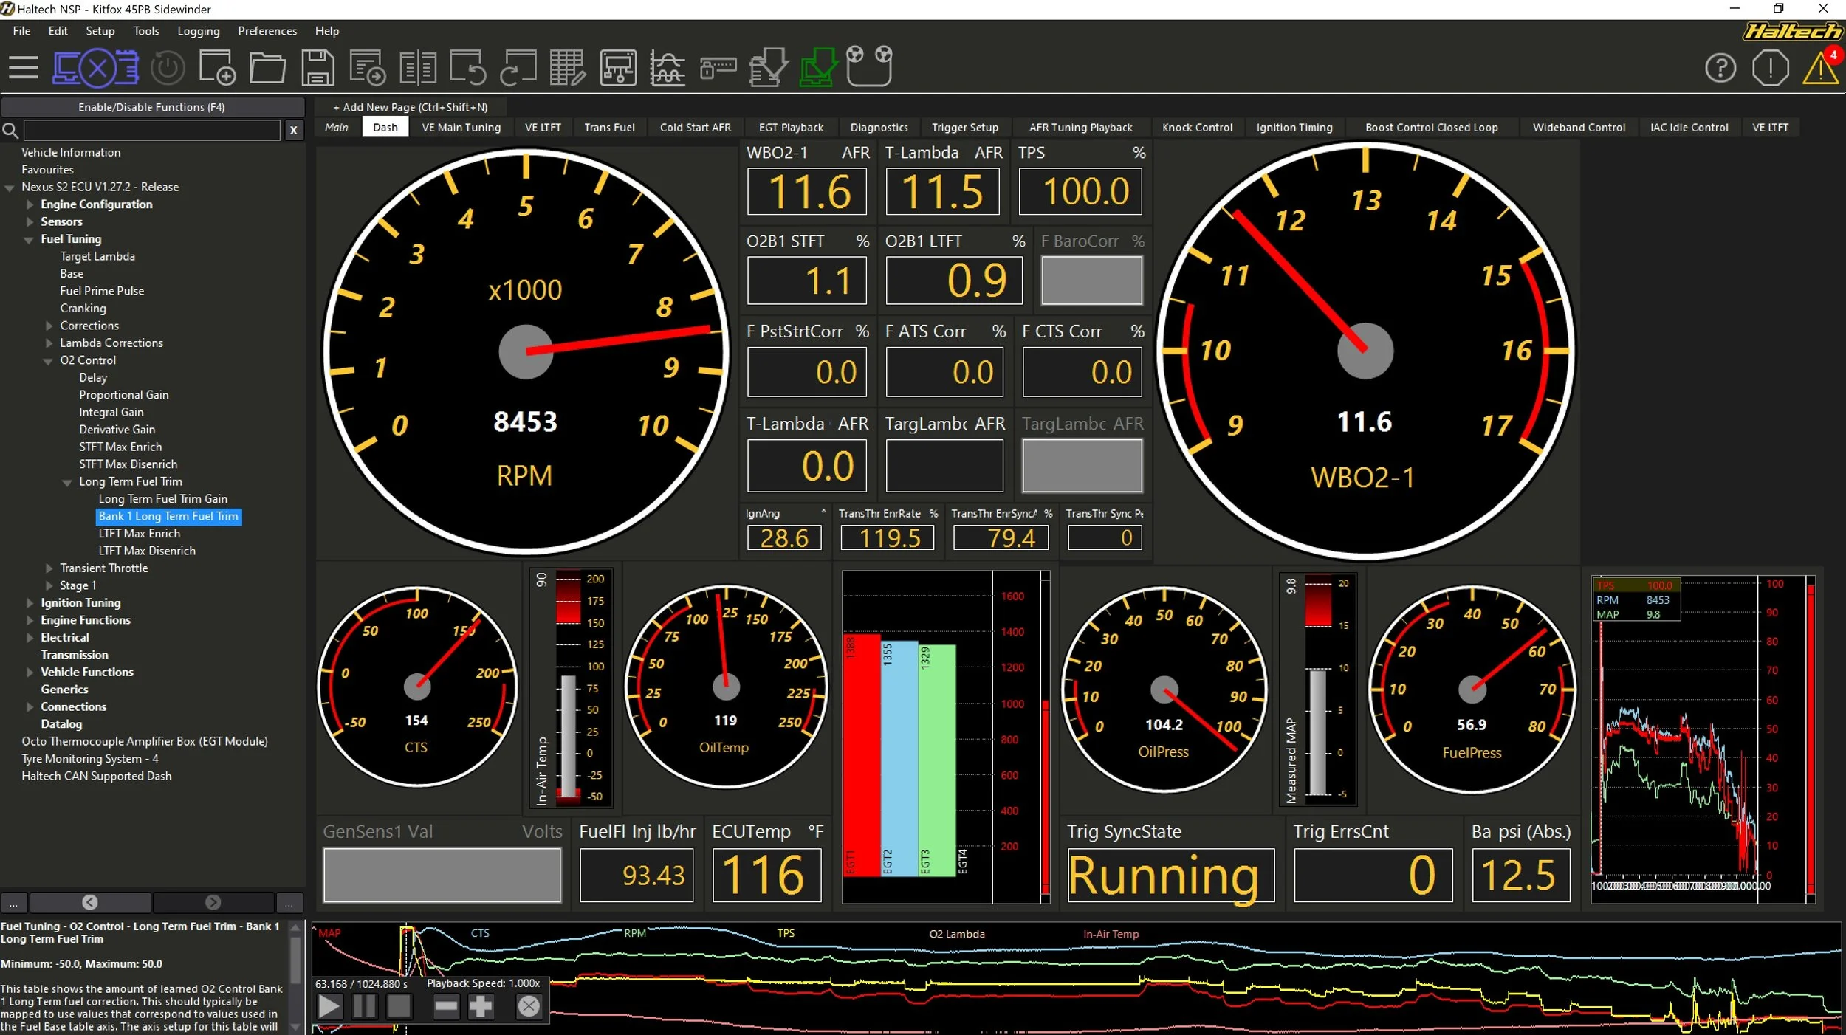Viewport: 1846px width, 1035px height.
Task: Switch to the Knock Control tab
Action: [1197, 128]
